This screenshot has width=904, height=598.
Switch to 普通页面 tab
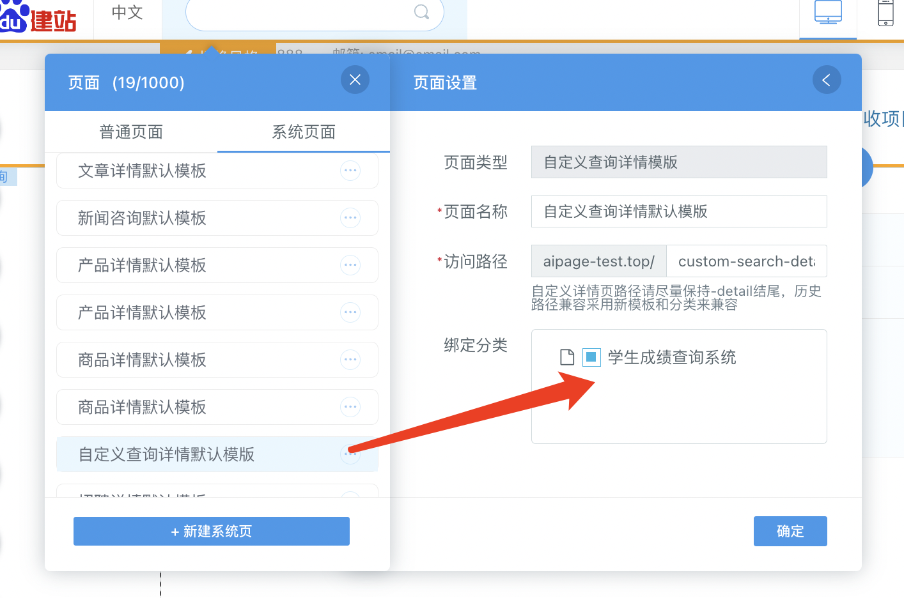point(131,132)
